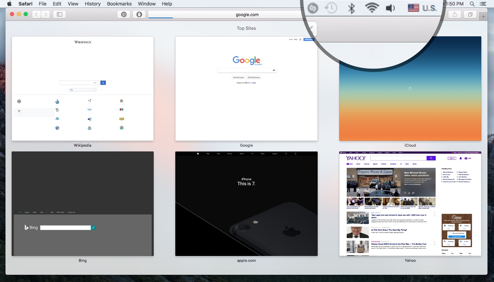Click the "Top Sites" page heading

point(246,28)
